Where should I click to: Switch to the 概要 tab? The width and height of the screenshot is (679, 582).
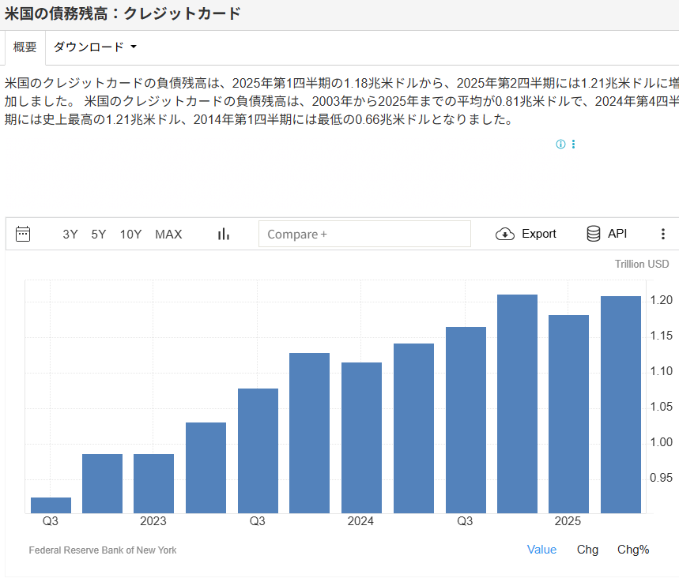pyautogui.click(x=25, y=47)
